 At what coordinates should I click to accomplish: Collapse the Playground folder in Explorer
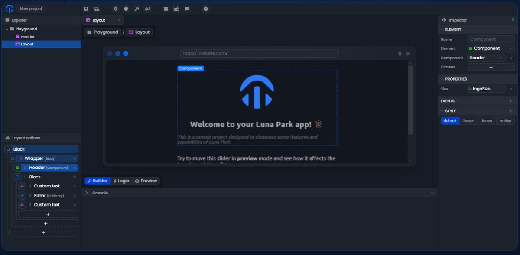7,29
